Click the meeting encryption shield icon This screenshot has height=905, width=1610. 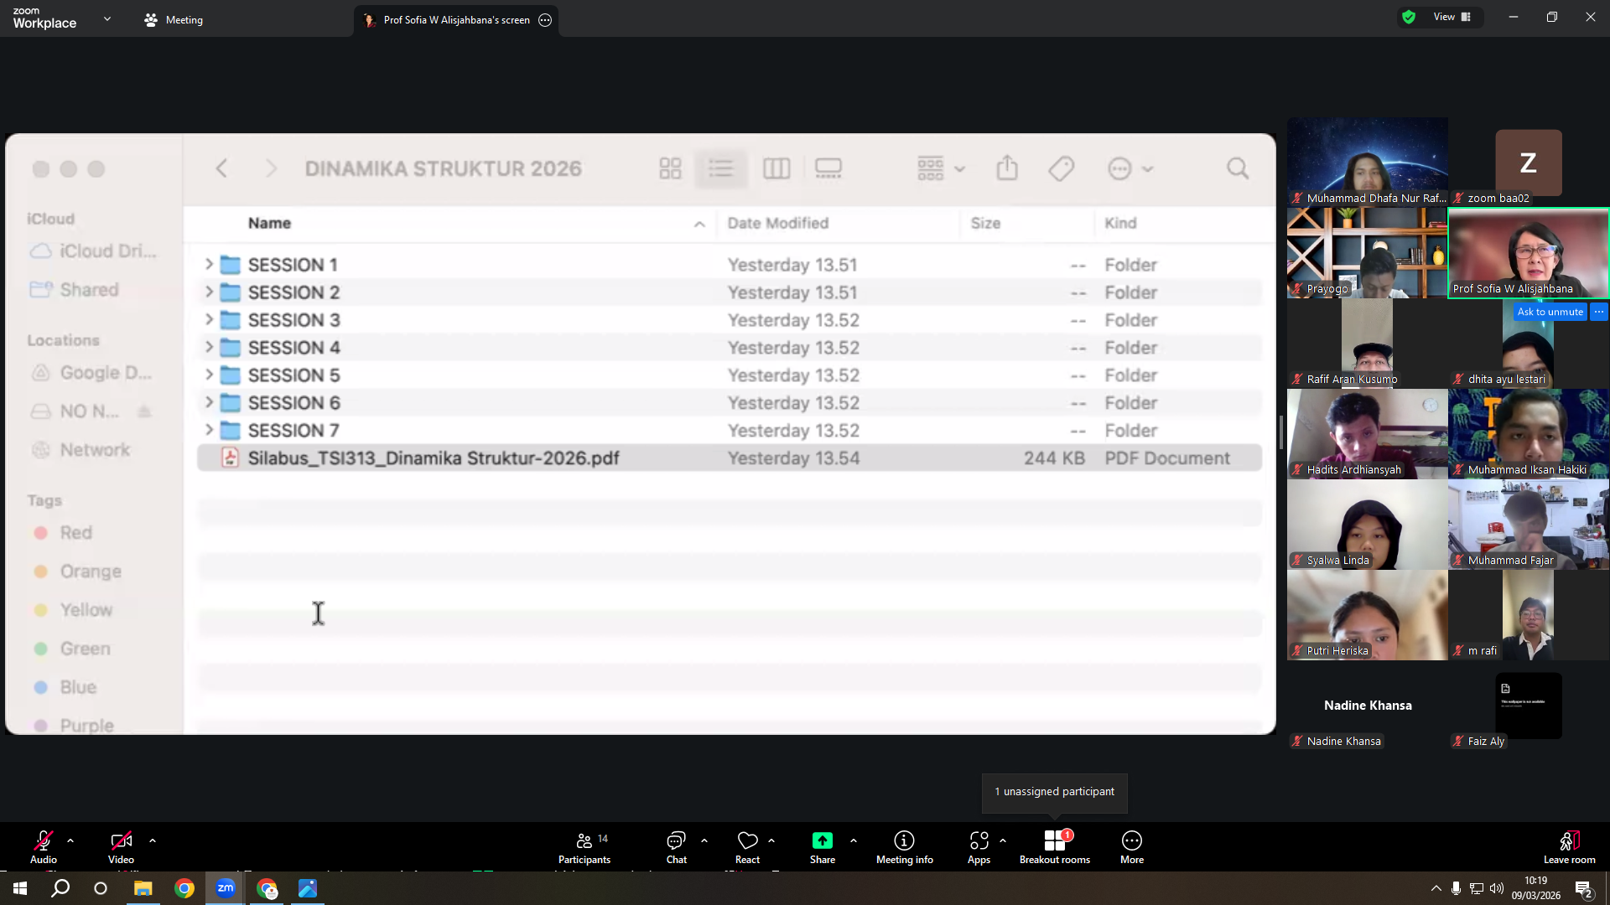coord(1409,17)
